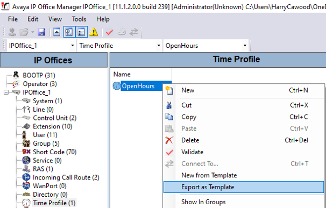The height and width of the screenshot is (208, 326).
Task: Select Short Code (70) in the tree
Action: coord(55,152)
